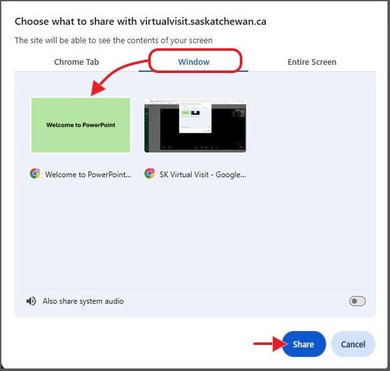Confirm with the blue Share button

tap(303, 344)
